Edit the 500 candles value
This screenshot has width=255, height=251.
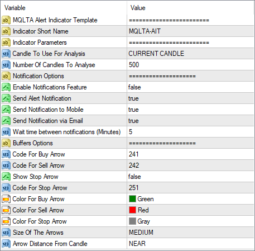[134, 65]
